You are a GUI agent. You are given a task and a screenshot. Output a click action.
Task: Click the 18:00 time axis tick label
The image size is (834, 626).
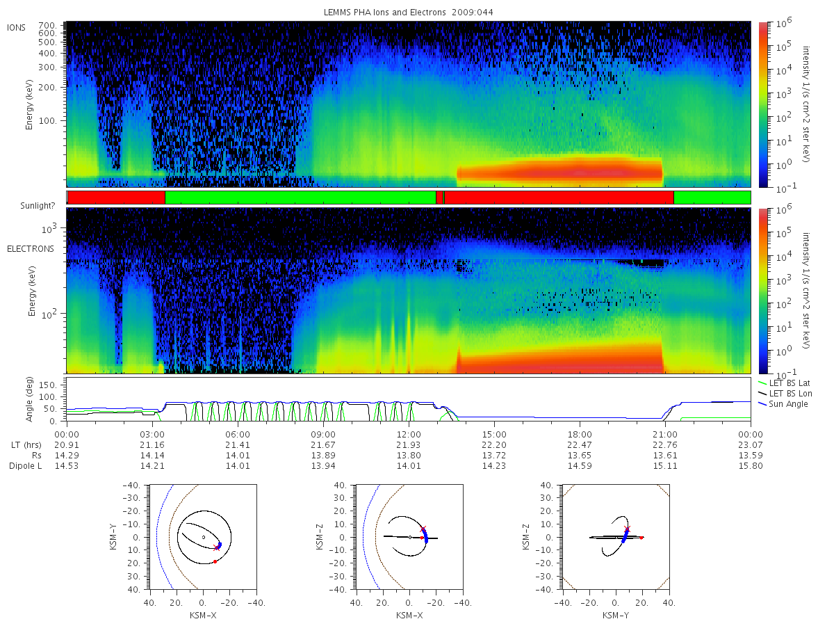click(x=580, y=433)
